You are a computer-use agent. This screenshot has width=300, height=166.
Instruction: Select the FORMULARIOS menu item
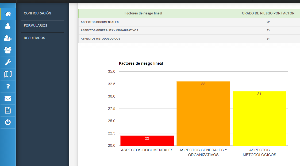coord(36,26)
